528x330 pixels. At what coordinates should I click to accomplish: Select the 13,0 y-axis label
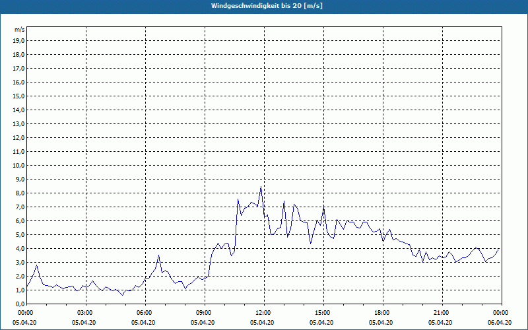click(x=19, y=123)
